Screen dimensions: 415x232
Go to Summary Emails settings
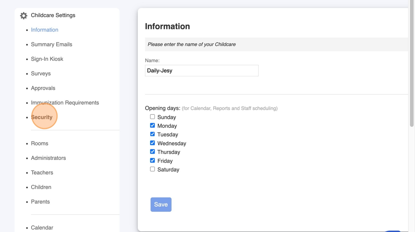coord(52,44)
